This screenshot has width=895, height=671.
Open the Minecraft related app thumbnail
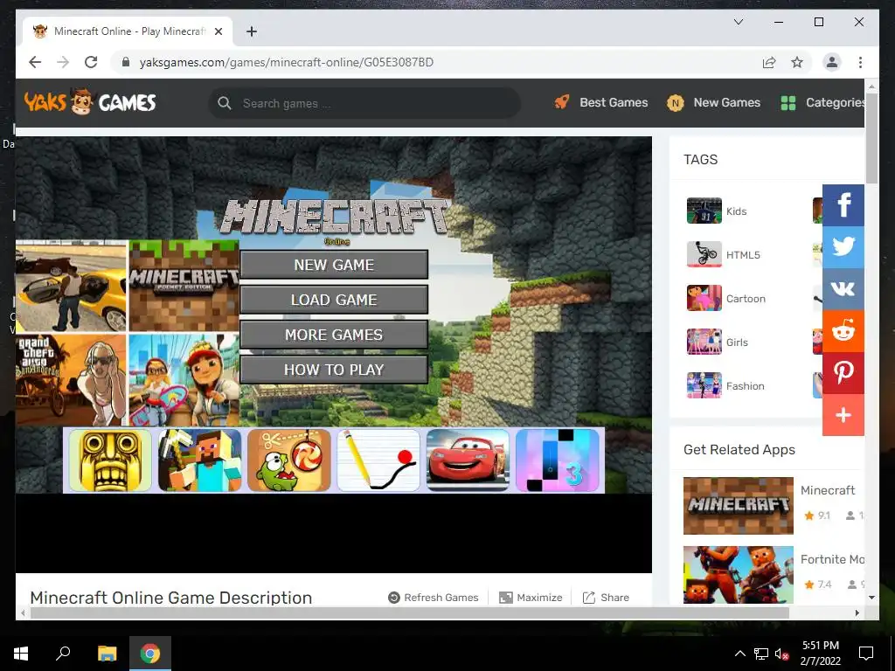[x=738, y=506]
